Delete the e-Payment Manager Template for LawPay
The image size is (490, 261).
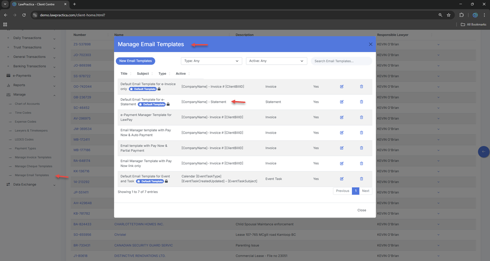(361, 117)
